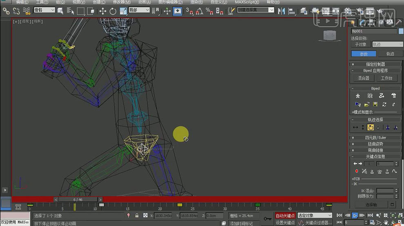Open the reference coordinate system dropdown (局部)

point(139,10)
